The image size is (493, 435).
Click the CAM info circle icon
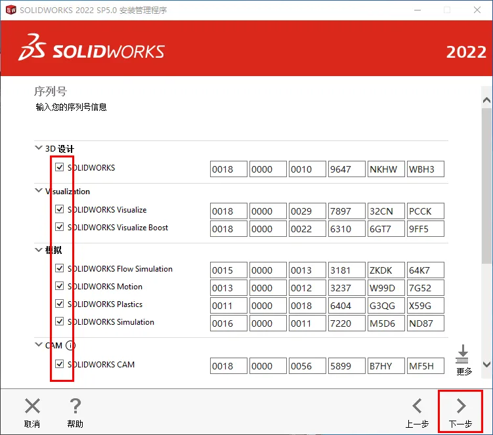(x=70, y=345)
